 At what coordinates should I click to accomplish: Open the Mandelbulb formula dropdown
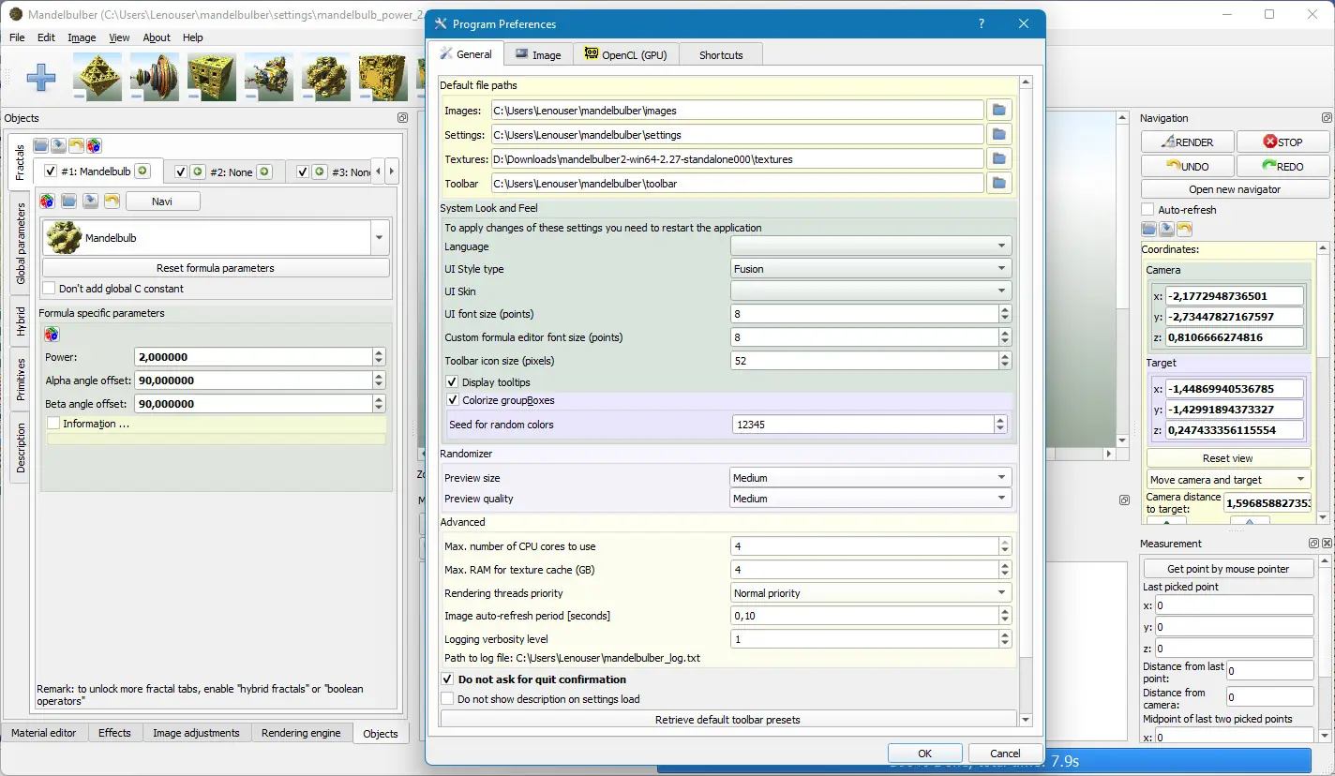point(215,238)
